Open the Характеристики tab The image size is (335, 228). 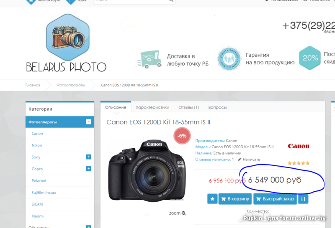(x=152, y=107)
